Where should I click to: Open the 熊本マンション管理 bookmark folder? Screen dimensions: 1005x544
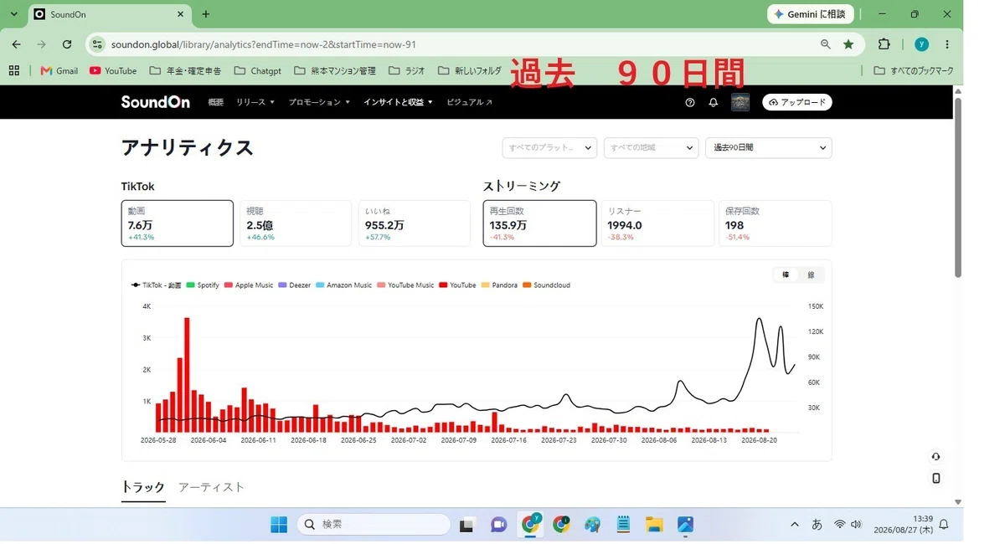click(x=335, y=71)
